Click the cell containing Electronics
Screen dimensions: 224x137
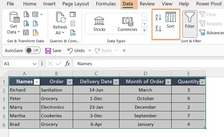pyautogui.click(x=56, y=107)
